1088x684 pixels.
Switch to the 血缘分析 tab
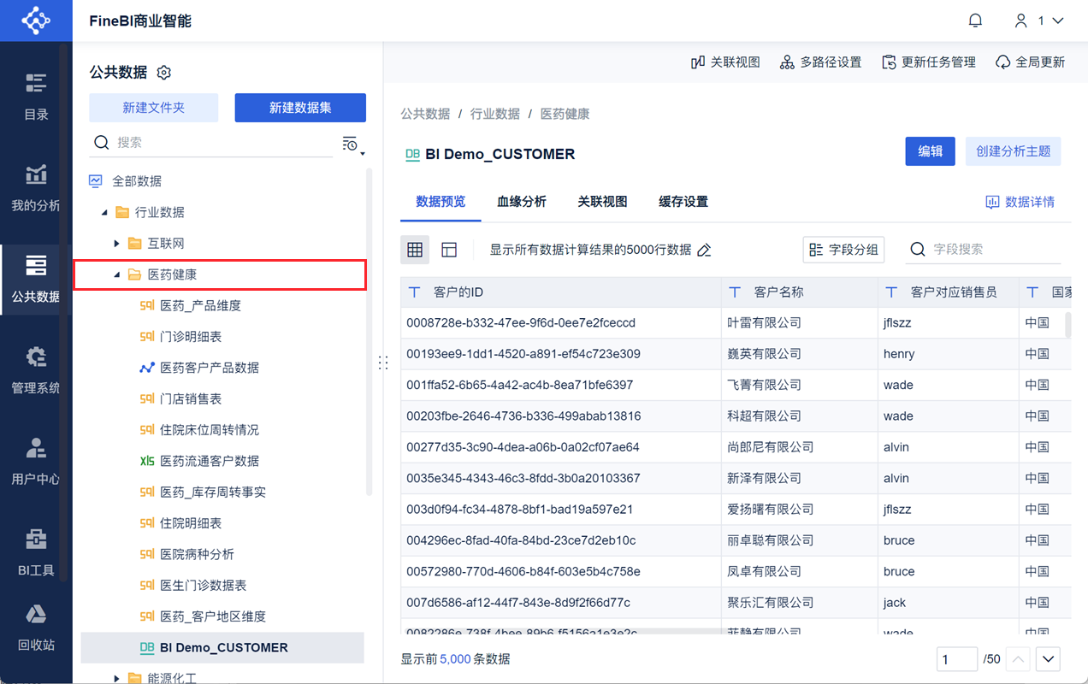(x=522, y=202)
